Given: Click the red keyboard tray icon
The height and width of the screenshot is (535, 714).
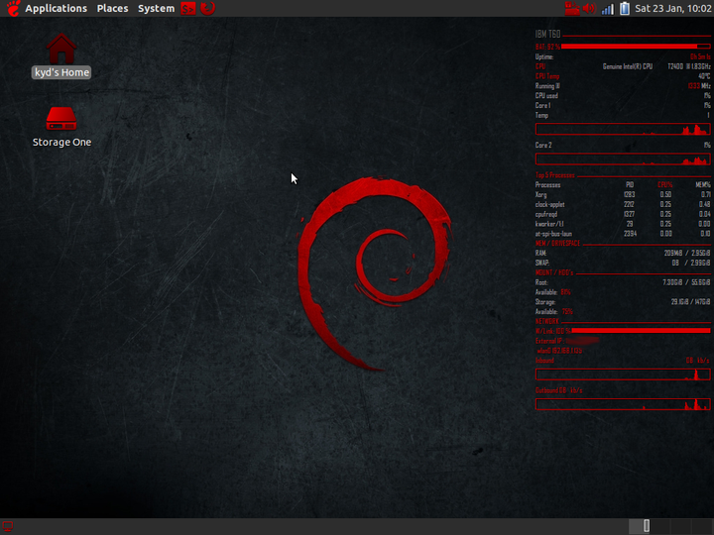Looking at the screenshot, I should tap(572, 8).
